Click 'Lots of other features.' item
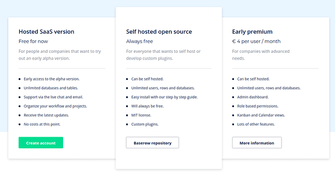This screenshot has height=175, width=335. point(256,124)
